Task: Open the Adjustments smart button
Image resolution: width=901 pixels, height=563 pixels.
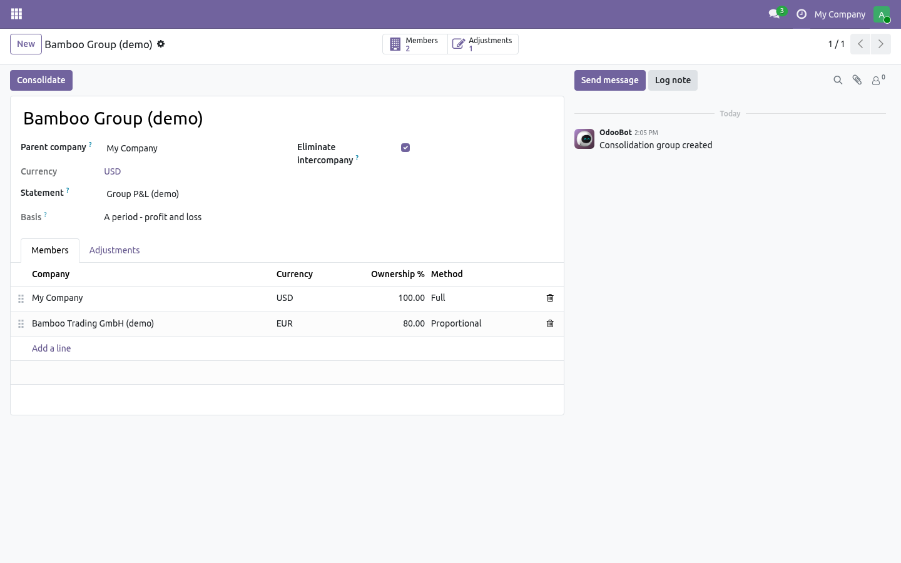Action: click(x=483, y=44)
